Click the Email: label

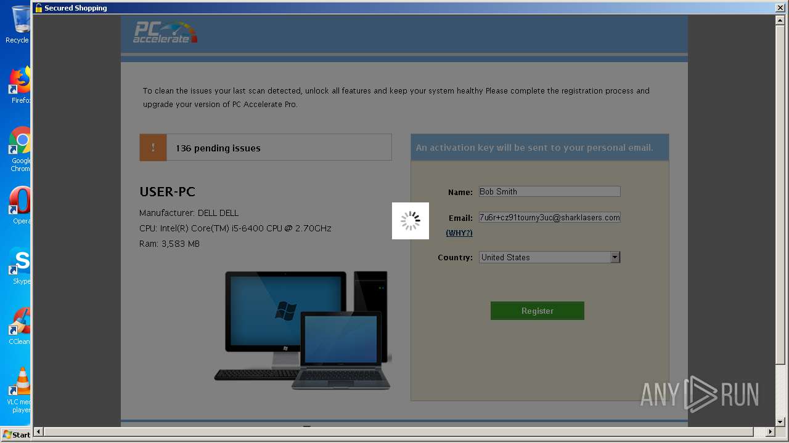tap(460, 218)
